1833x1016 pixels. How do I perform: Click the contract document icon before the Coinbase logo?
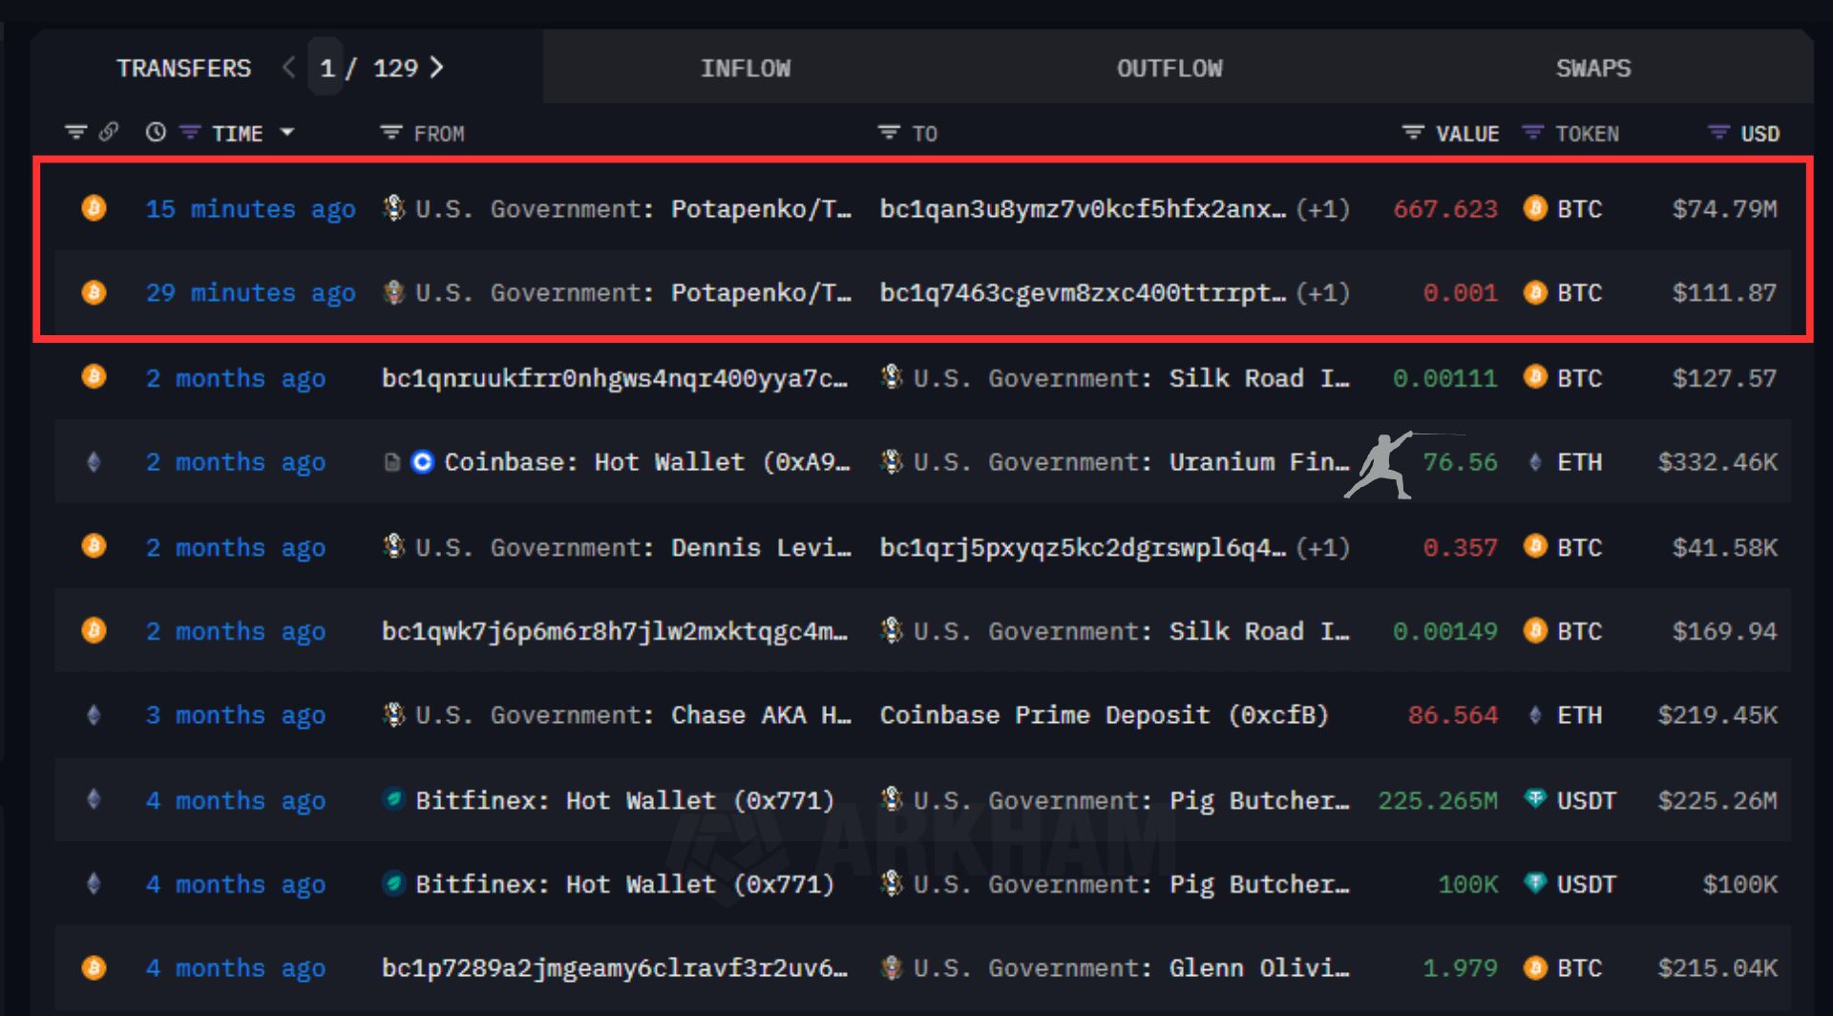[x=391, y=462]
